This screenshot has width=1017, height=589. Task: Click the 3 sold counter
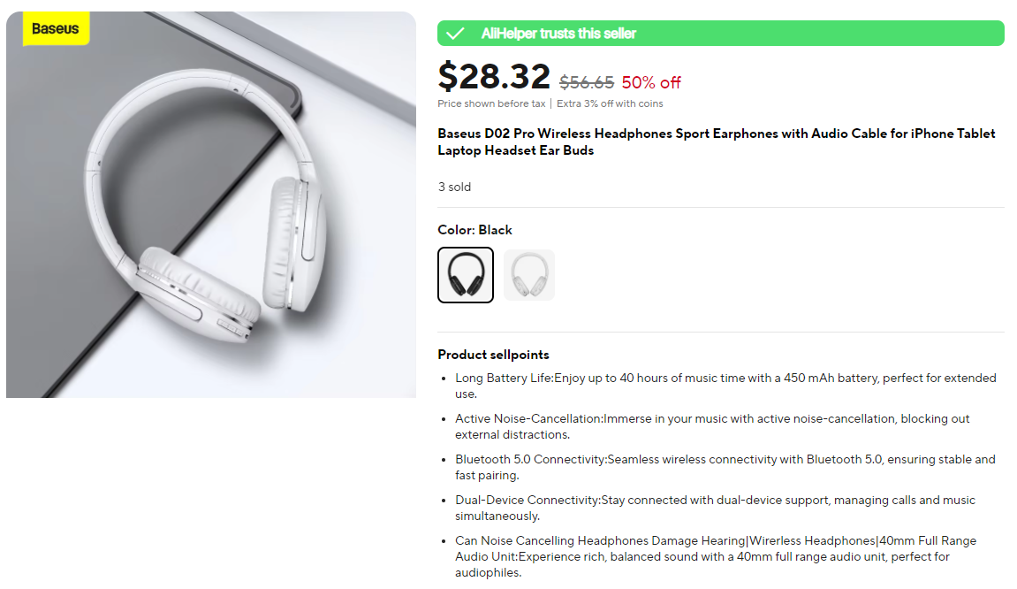pyautogui.click(x=453, y=187)
